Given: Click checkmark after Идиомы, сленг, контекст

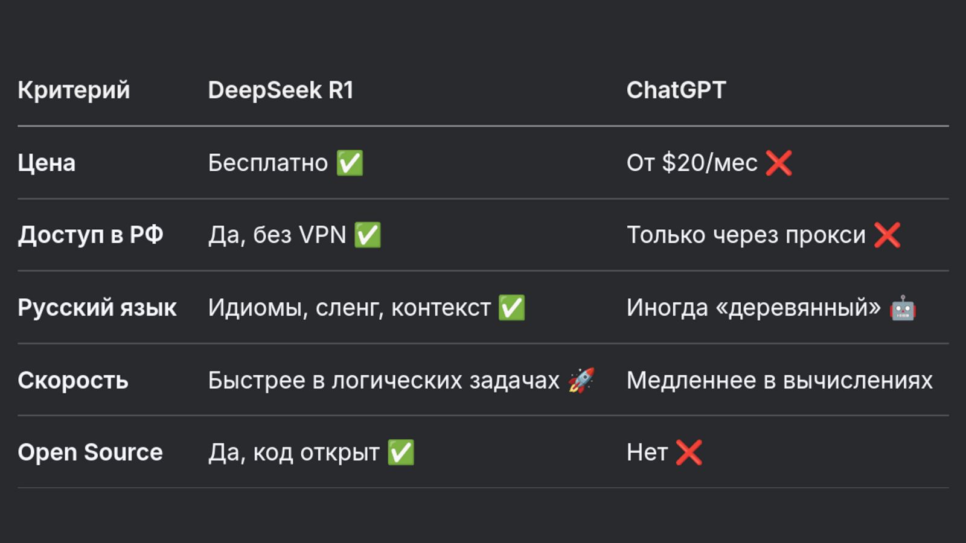Looking at the screenshot, I should pos(511,308).
